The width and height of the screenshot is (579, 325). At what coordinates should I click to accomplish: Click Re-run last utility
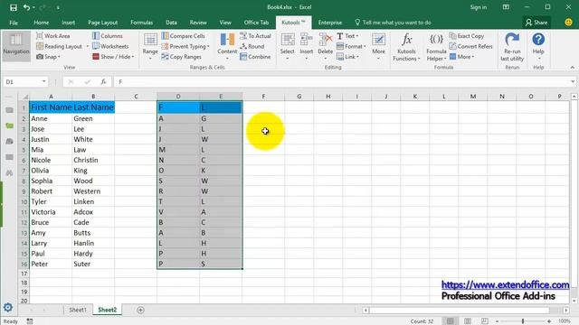[512, 47]
